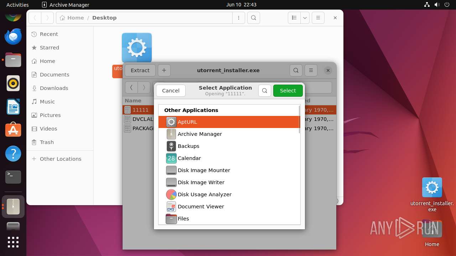Open Videos in Files sidebar
This screenshot has height=256, width=456.
tap(60, 129)
